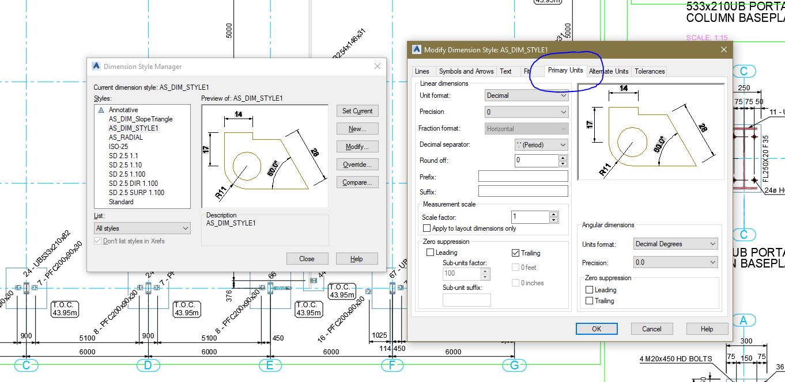
Task: Open the List All styles dropdown
Action: [142, 228]
